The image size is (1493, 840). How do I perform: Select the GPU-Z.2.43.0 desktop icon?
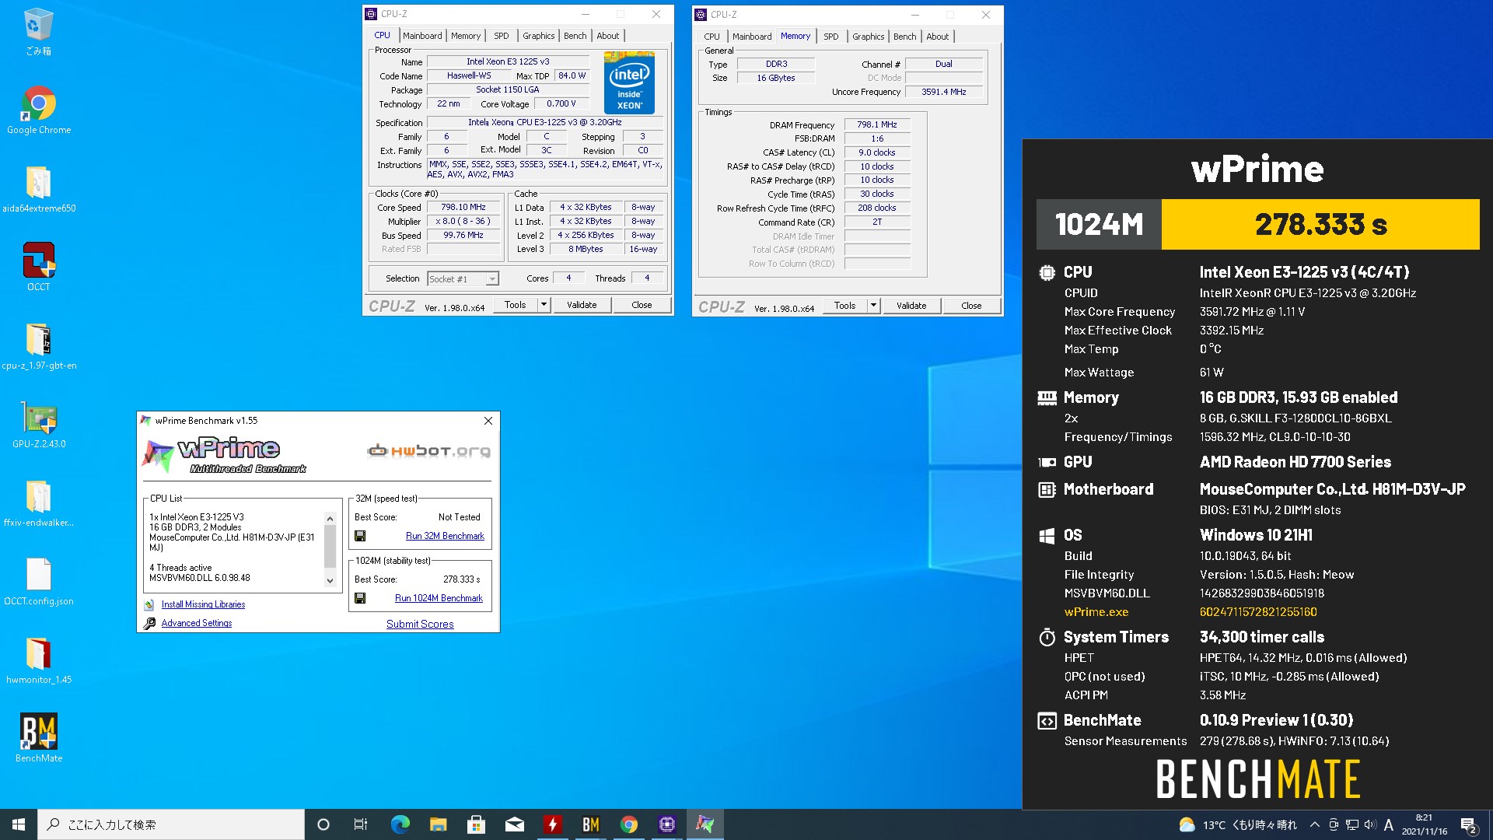click(x=38, y=425)
